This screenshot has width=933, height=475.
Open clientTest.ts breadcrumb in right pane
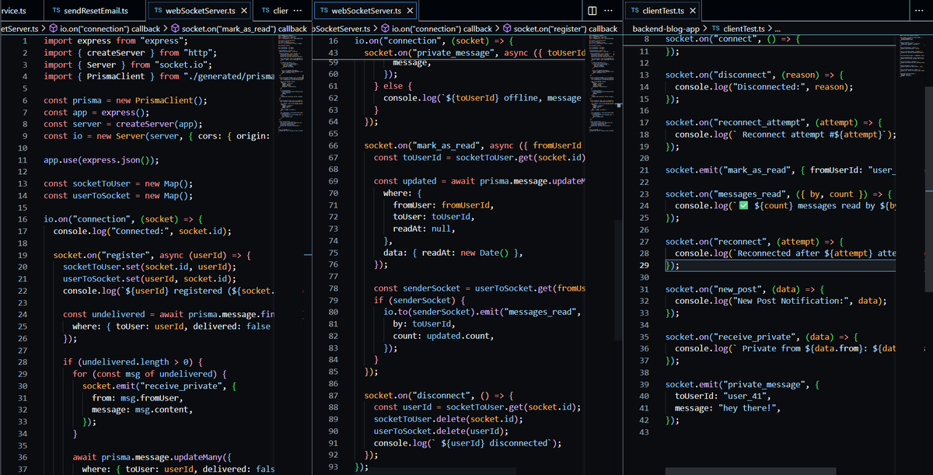tap(738, 28)
